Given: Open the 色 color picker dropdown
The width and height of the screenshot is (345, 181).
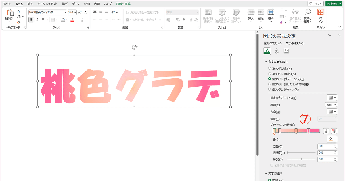Looking at the screenshot, I should [332, 139].
